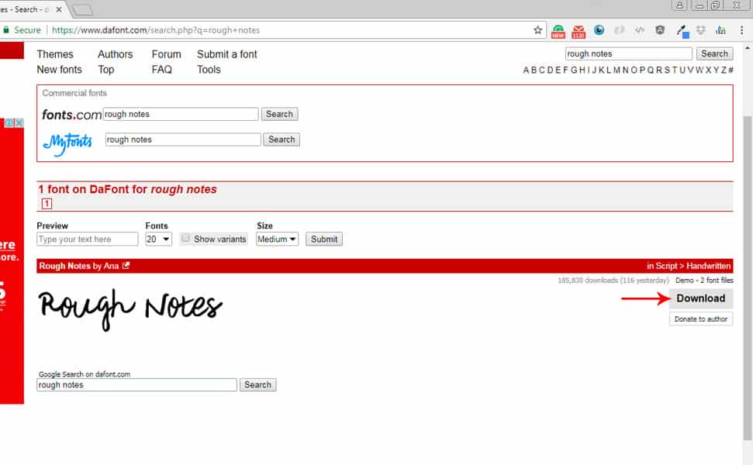Open the Size dropdown set to Medium
The image size is (753, 465).
(x=277, y=239)
